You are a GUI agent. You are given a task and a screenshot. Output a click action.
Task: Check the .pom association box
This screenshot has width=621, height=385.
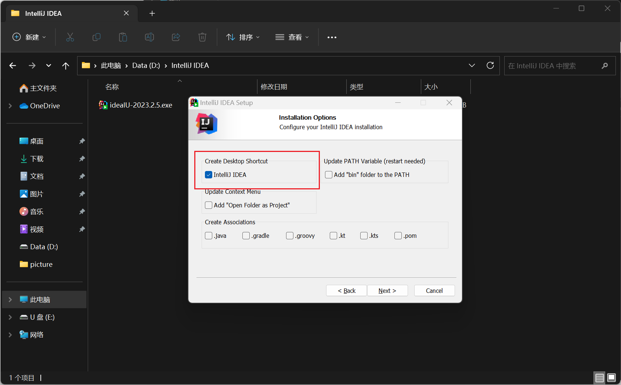click(x=398, y=236)
